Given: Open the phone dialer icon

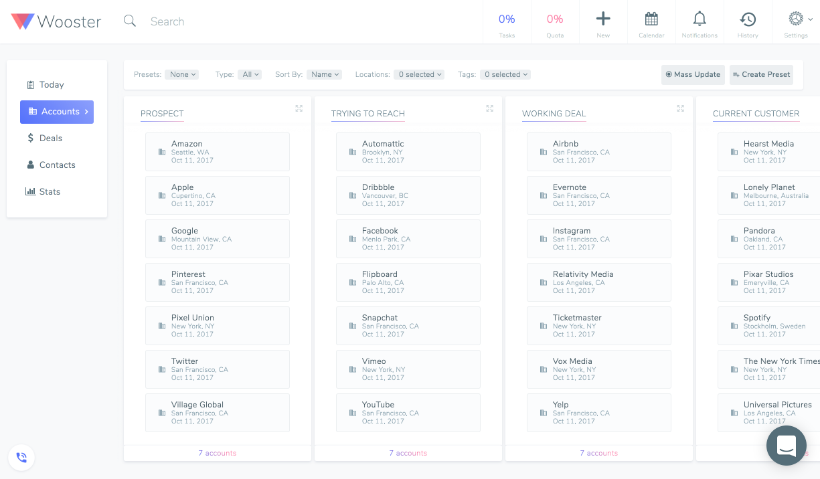Looking at the screenshot, I should 21,458.
